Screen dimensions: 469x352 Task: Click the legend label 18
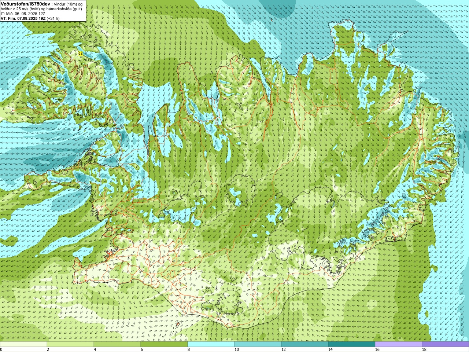[424, 349]
